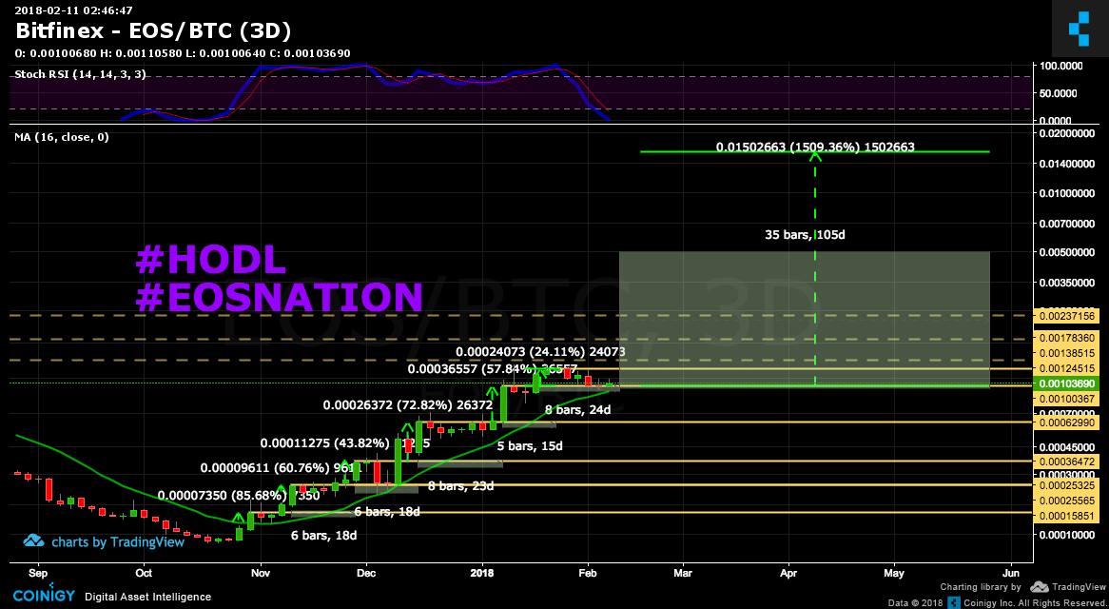Image resolution: width=1109 pixels, height=609 pixels.
Task: Click the 'Nov' label on time axis
Action: pos(261,572)
